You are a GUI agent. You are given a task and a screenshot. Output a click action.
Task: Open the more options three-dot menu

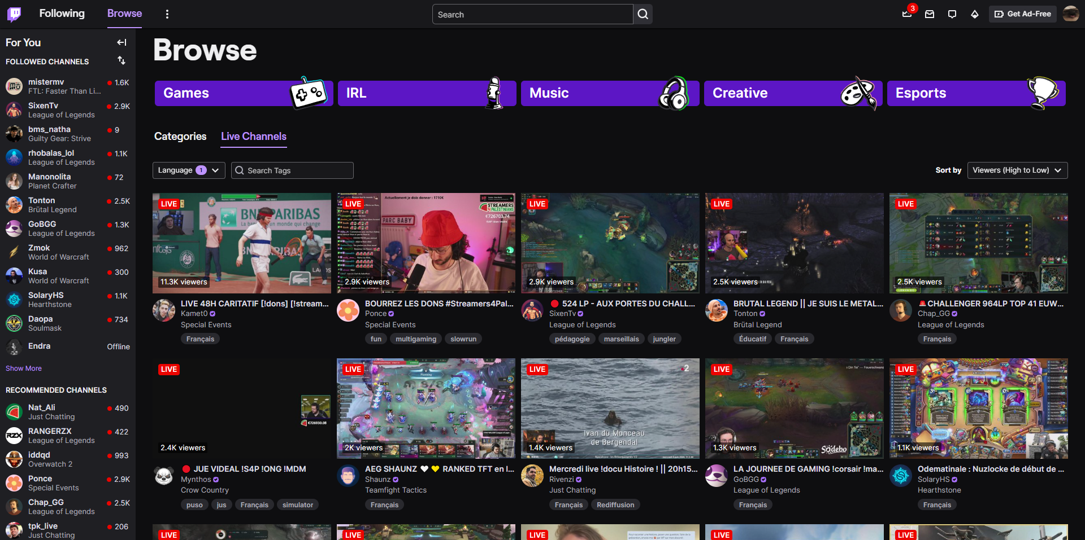pyautogui.click(x=167, y=14)
